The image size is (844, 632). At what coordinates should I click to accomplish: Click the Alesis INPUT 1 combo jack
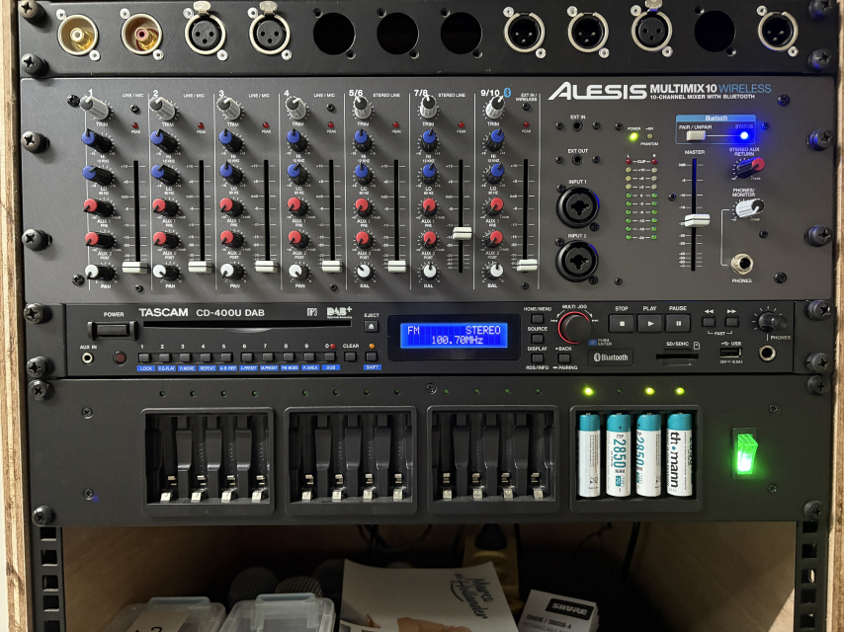[577, 206]
